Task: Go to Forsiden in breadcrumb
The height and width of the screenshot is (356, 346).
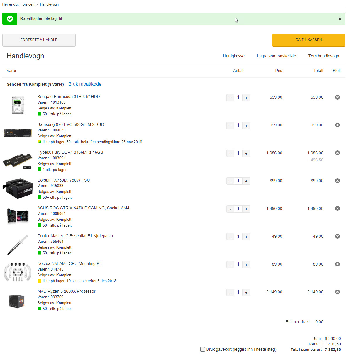Action: (27, 4)
